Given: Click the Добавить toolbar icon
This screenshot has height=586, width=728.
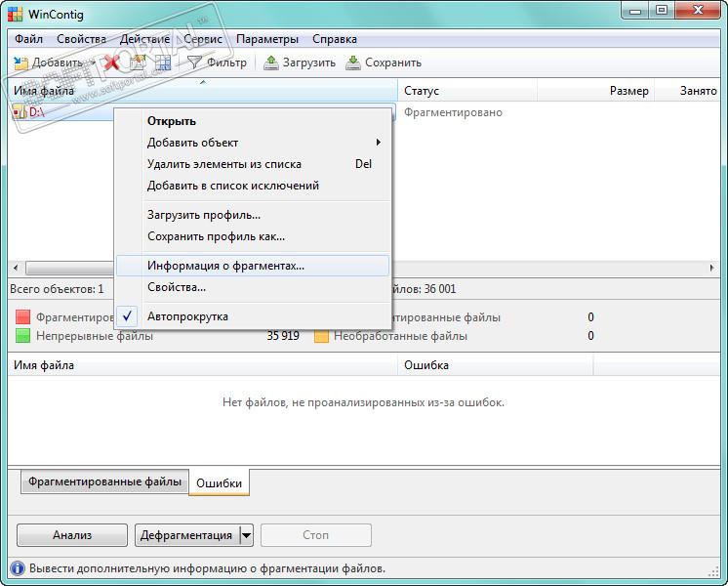Looking at the screenshot, I should tap(20, 63).
